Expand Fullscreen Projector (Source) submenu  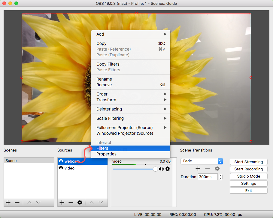[x=131, y=128]
